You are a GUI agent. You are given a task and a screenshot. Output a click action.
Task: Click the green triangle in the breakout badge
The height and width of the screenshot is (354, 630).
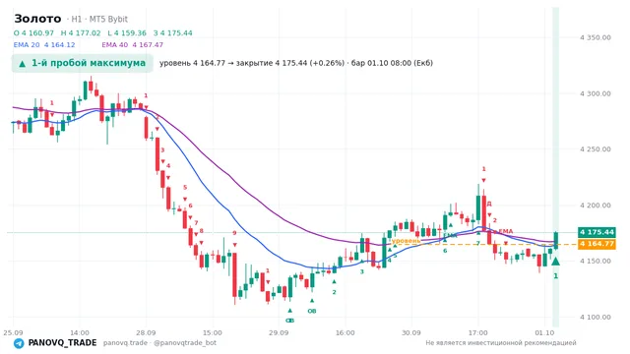pyautogui.click(x=23, y=63)
